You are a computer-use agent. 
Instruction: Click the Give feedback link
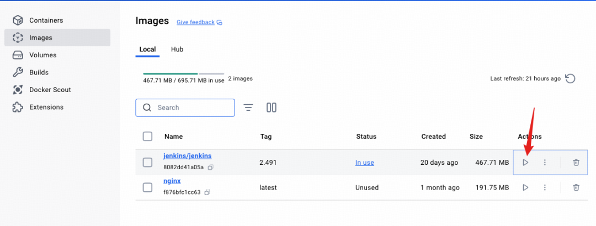pyautogui.click(x=195, y=23)
